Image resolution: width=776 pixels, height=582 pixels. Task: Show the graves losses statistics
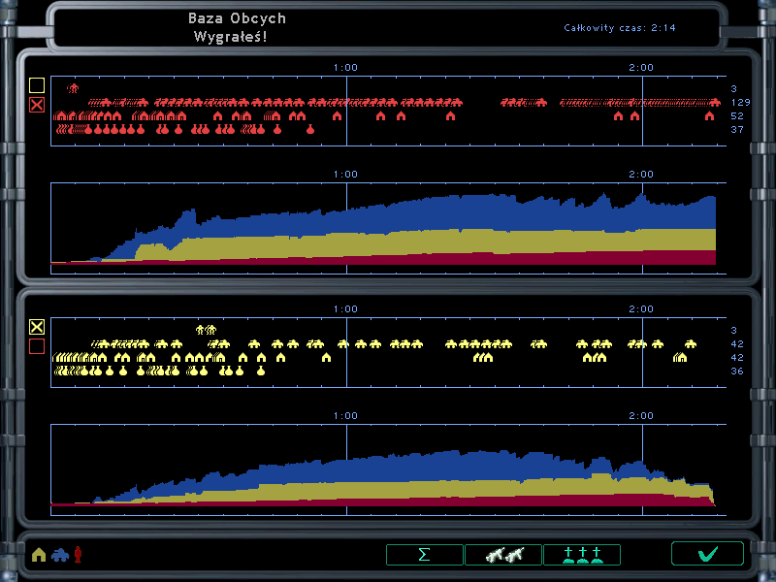click(x=582, y=554)
